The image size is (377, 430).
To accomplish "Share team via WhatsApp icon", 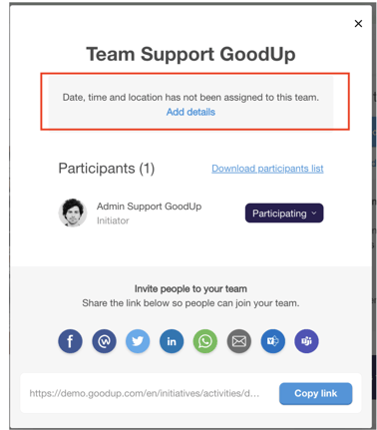I will coord(205,341).
